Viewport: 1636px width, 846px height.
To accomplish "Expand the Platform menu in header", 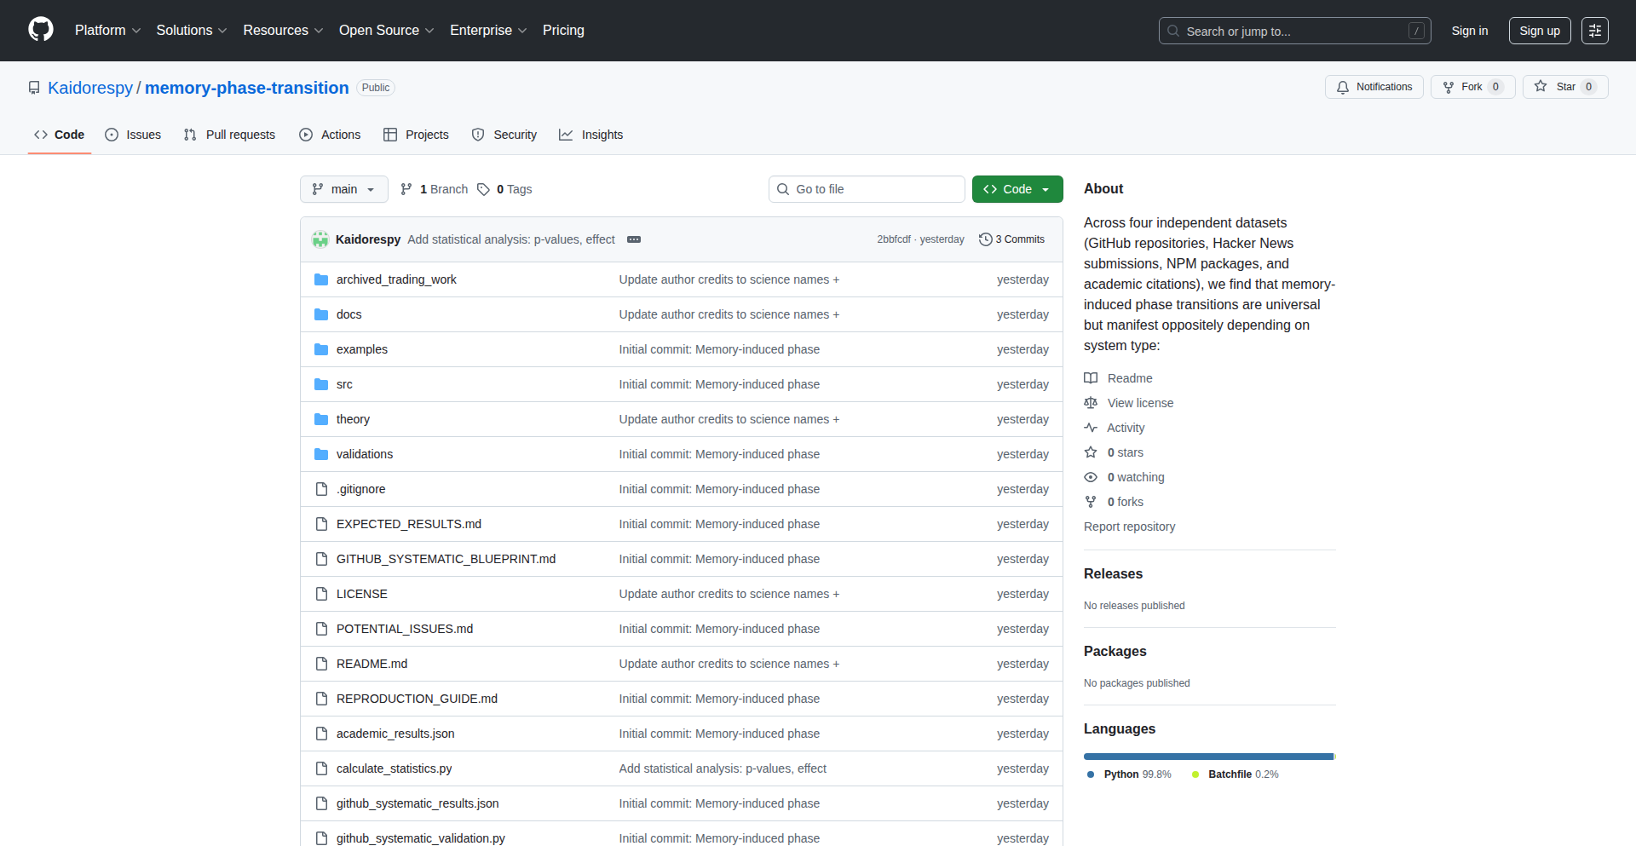I will [107, 30].
